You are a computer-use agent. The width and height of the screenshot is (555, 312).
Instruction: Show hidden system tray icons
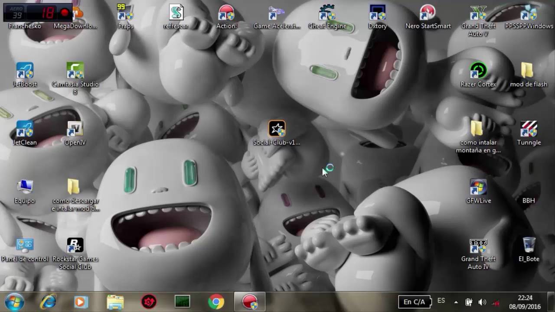tap(456, 302)
